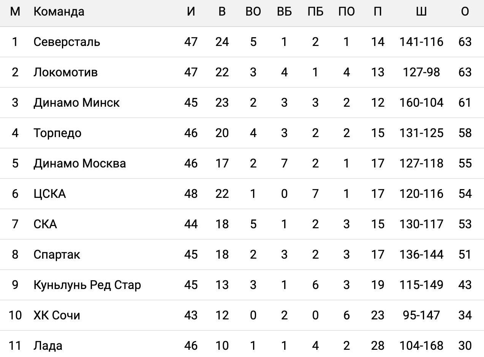Viewport: 484px width, 357px height.
Task: Select Куньлунь Ред Стар team
Action: click(x=87, y=285)
